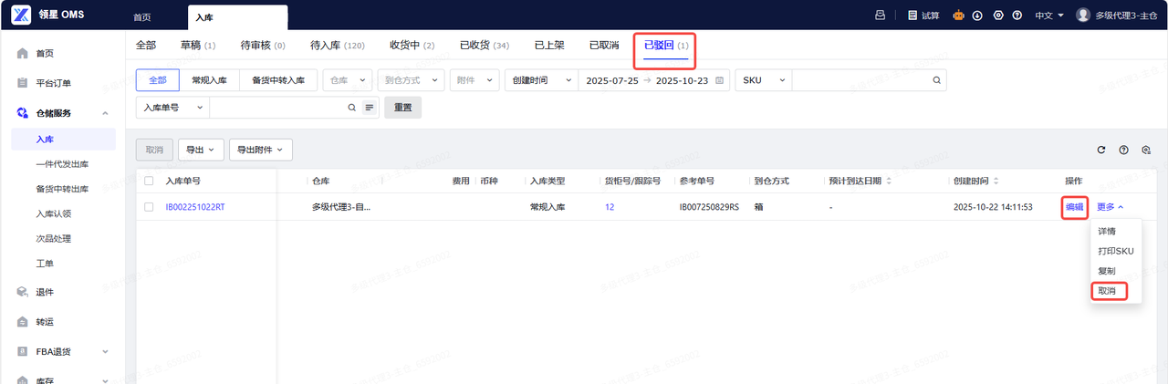Screen dimensions: 1168x384
Task: Refresh the table with the reload icon
Action: (1101, 150)
